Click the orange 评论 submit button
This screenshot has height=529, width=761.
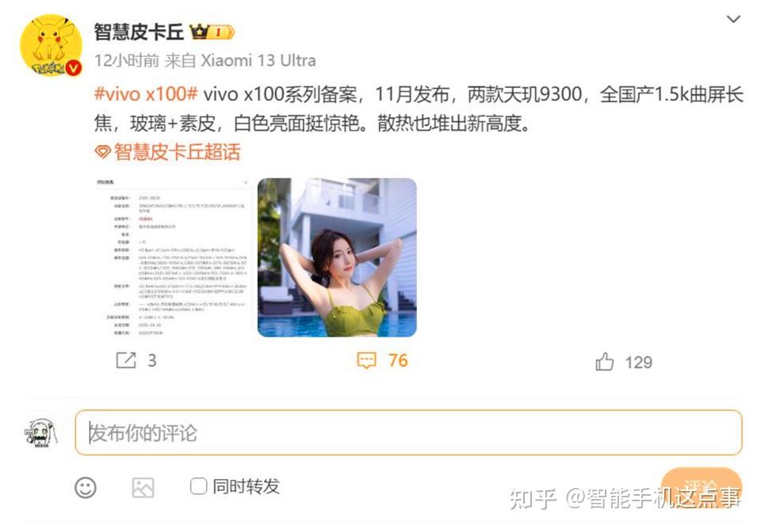702,486
